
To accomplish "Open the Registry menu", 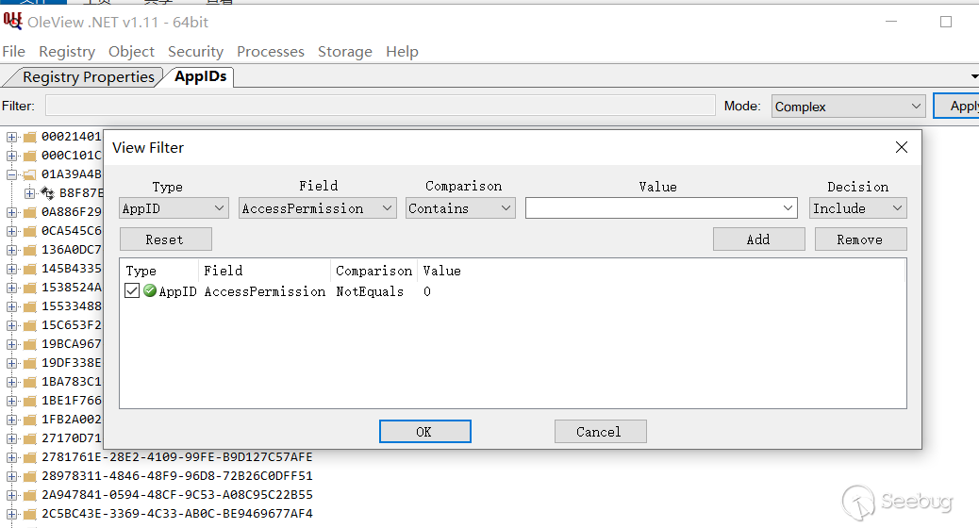I will click(x=67, y=52).
